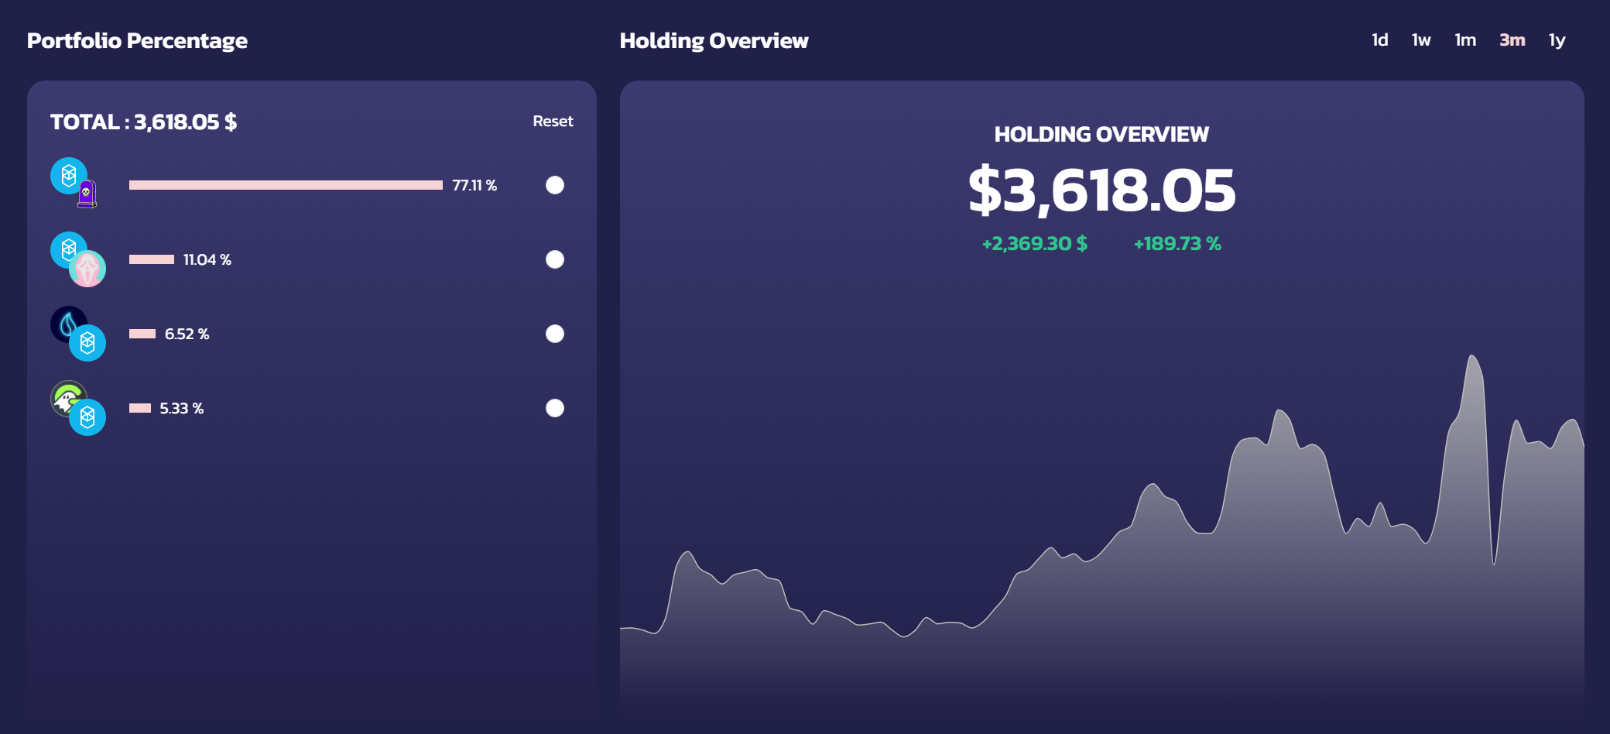Viewport: 1610px width, 734px height.
Task: Switch chart range to 1d
Action: click(1380, 40)
